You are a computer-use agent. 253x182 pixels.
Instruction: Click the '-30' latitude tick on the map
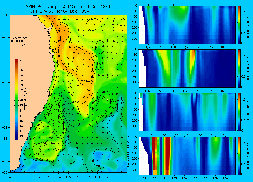click(4, 82)
